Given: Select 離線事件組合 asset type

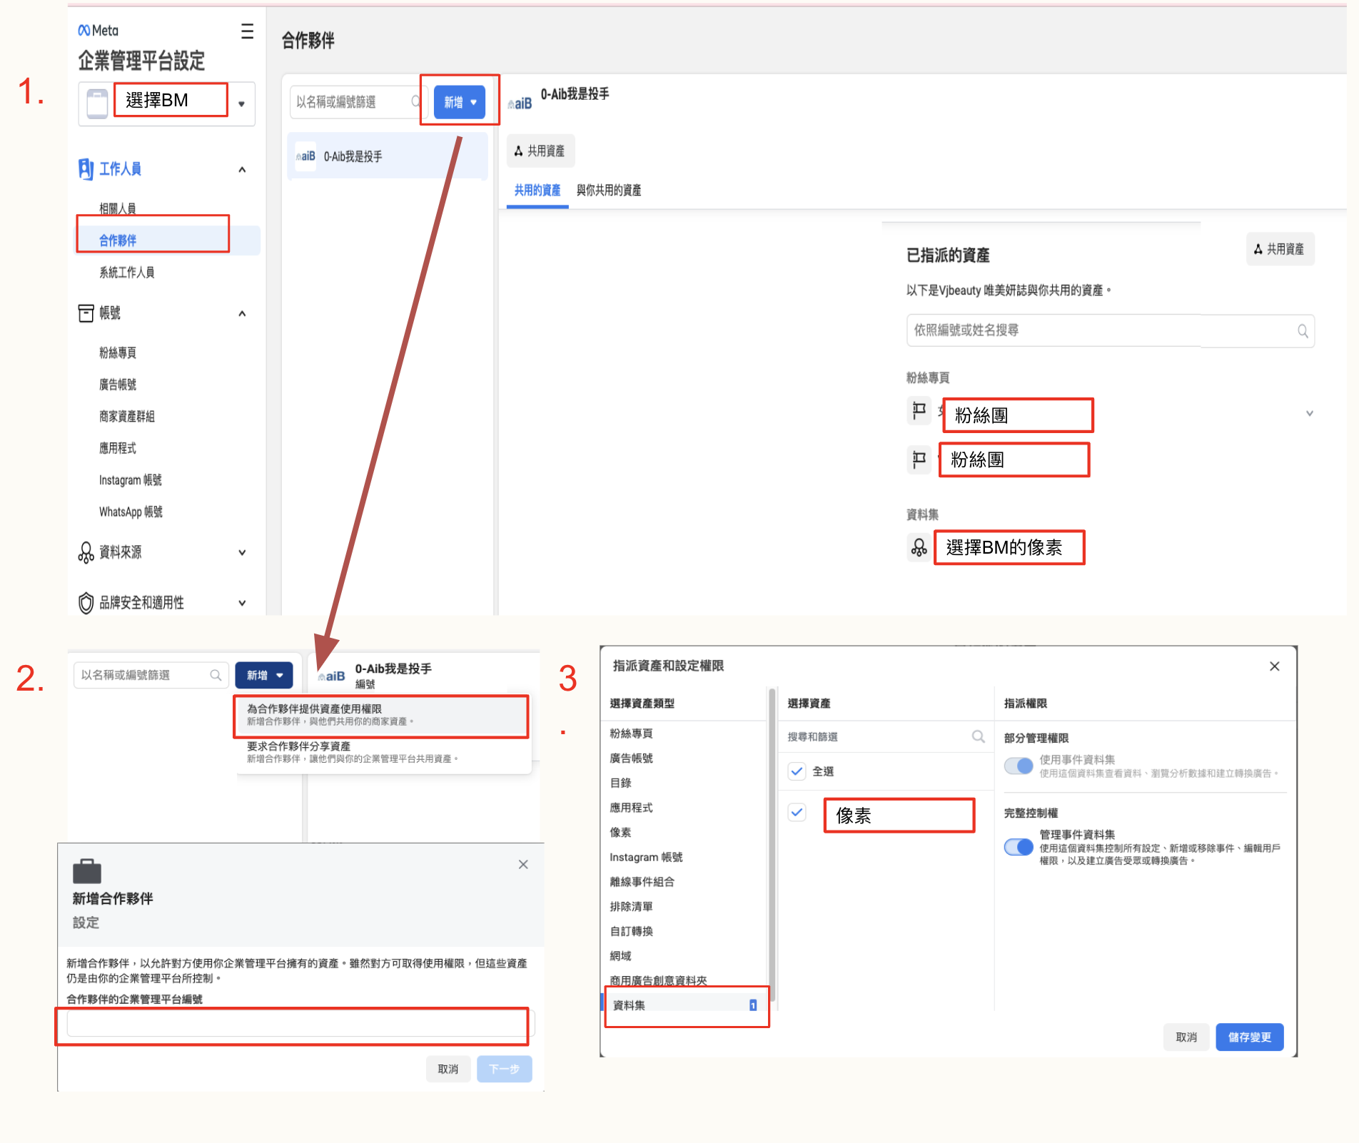Looking at the screenshot, I should (642, 882).
